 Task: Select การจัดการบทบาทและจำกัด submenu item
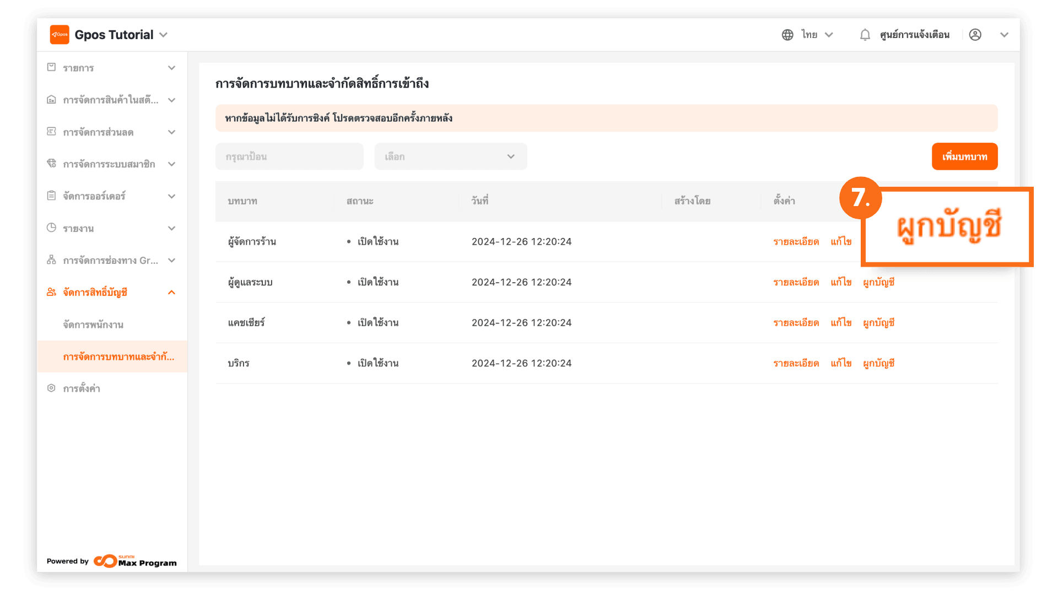click(x=118, y=356)
